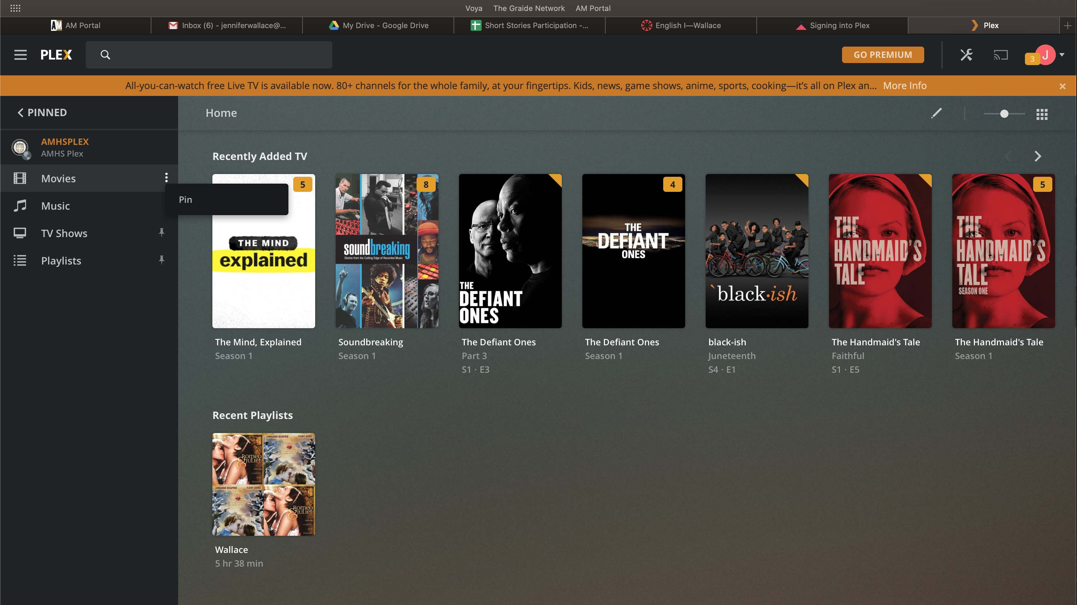1077x605 pixels.
Task: Click the cast to device icon
Action: point(1001,55)
